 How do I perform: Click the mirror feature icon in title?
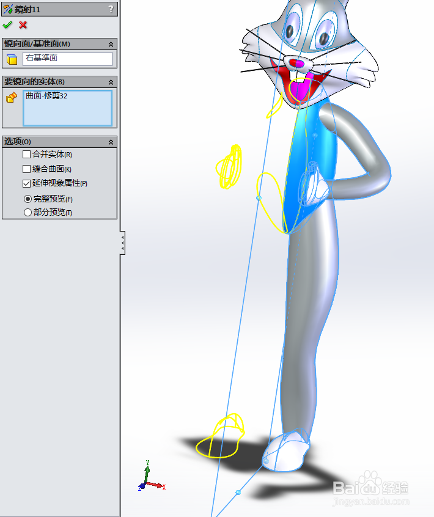(x=8, y=9)
